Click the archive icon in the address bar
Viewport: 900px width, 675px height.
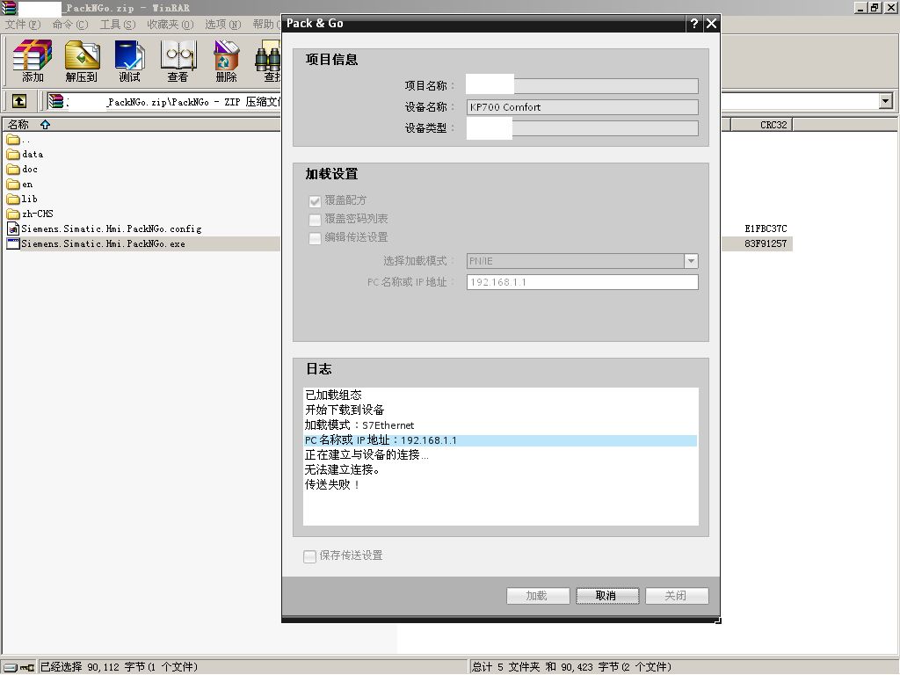(55, 102)
